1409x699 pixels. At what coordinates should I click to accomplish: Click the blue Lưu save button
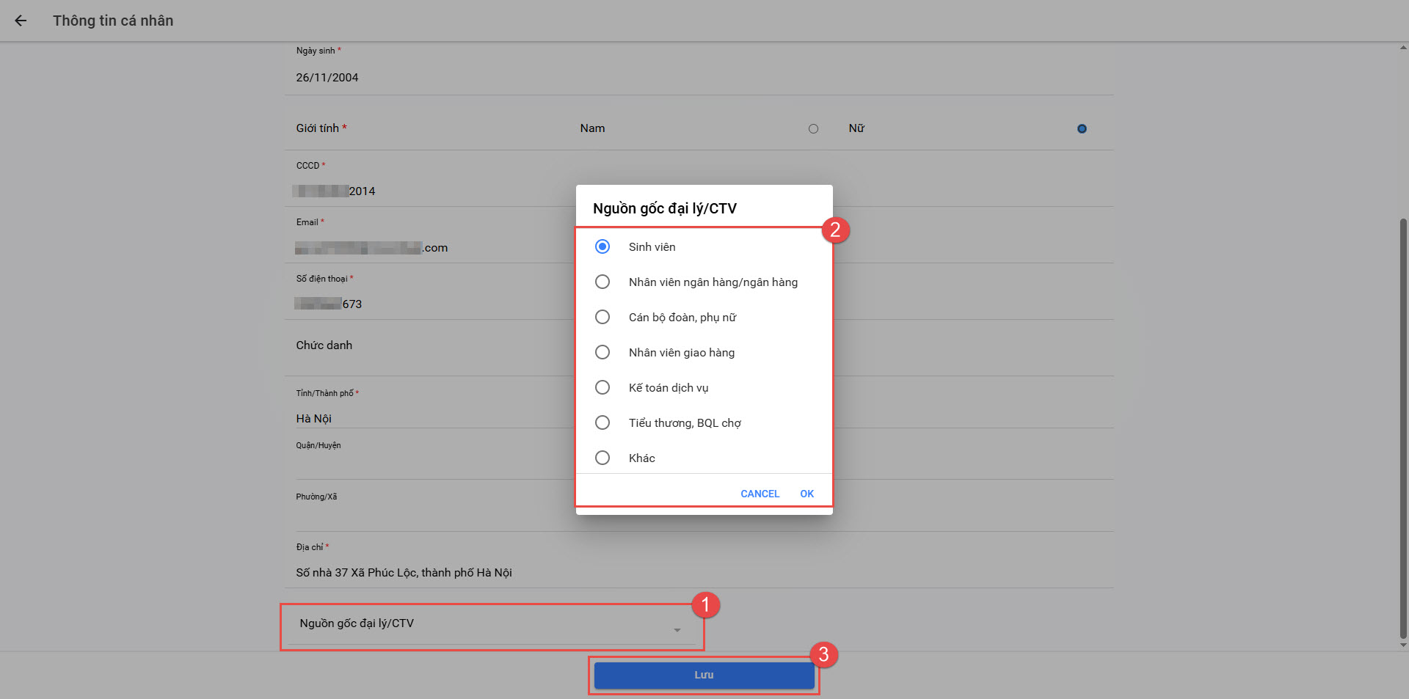[704, 675]
